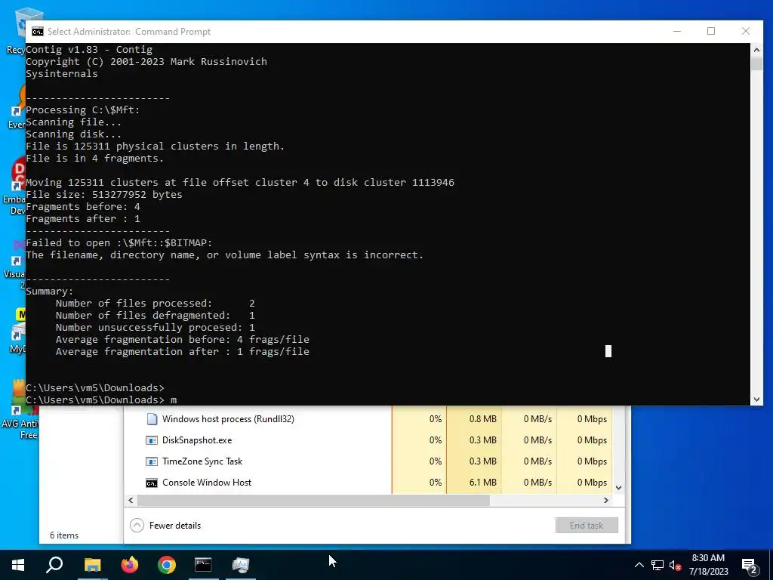Viewport: 773px width, 580px height.
Task: Click Task Manager vertical scroll down arrow
Action: 619,488
